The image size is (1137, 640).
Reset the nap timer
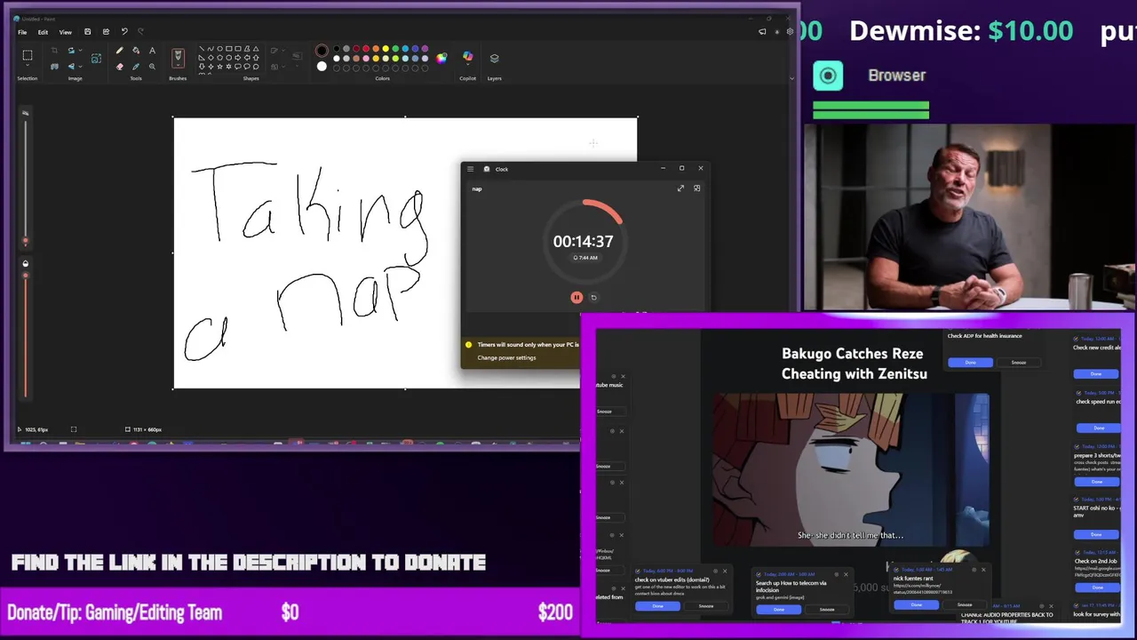pyautogui.click(x=594, y=298)
